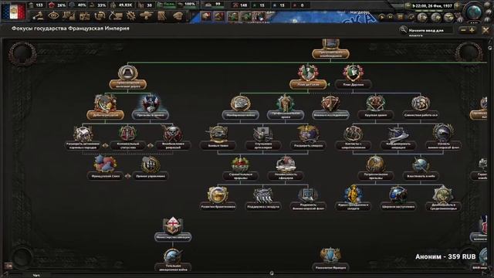Viewport: 494px width, 278px height.
Task: Select the 'Поддержка с воздуха' focus
Action: (x=263, y=198)
